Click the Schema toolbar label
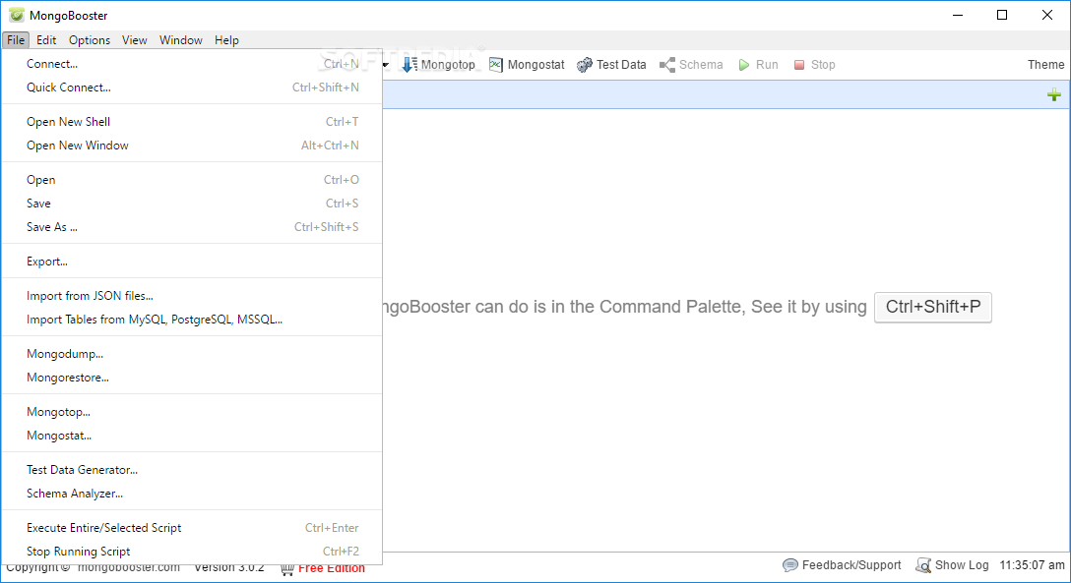The width and height of the screenshot is (1071, 583). [x=701, y=65]
